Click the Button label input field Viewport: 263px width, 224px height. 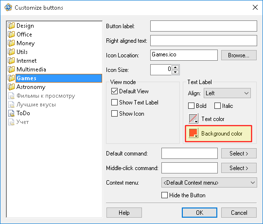point(204,26)
